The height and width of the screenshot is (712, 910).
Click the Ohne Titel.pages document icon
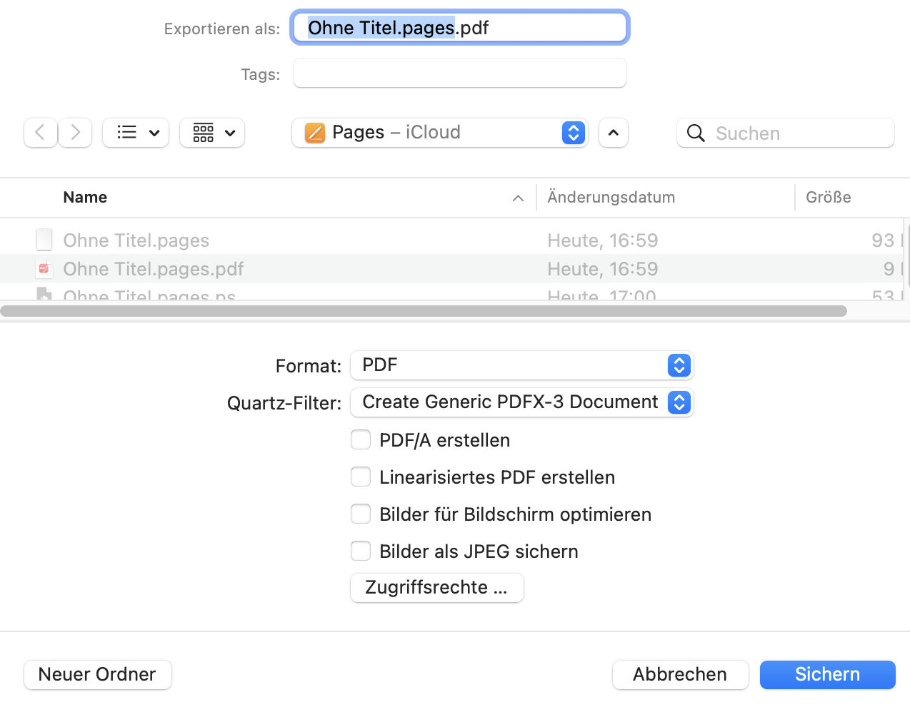tap(44, 240)
